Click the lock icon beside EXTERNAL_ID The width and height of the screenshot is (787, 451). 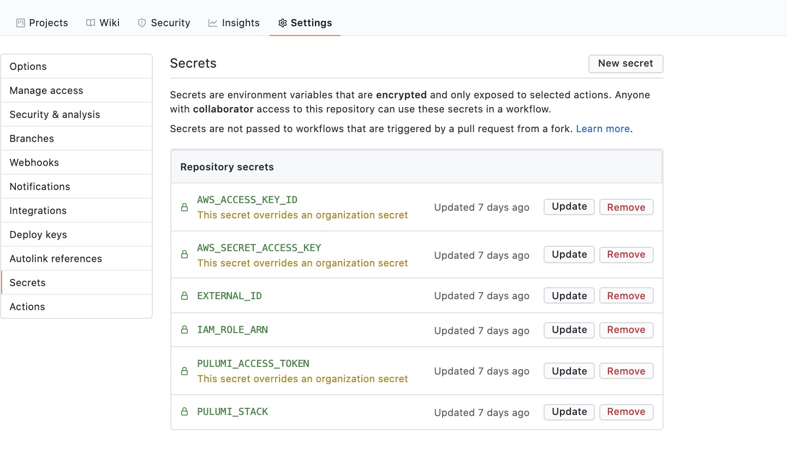coord(184,296)
